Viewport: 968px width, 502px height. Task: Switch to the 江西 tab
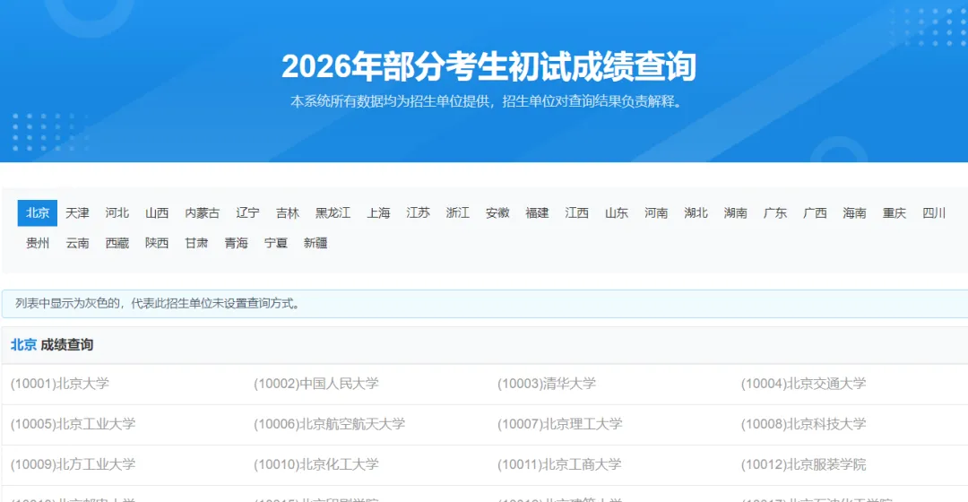(x=576, y=213)
